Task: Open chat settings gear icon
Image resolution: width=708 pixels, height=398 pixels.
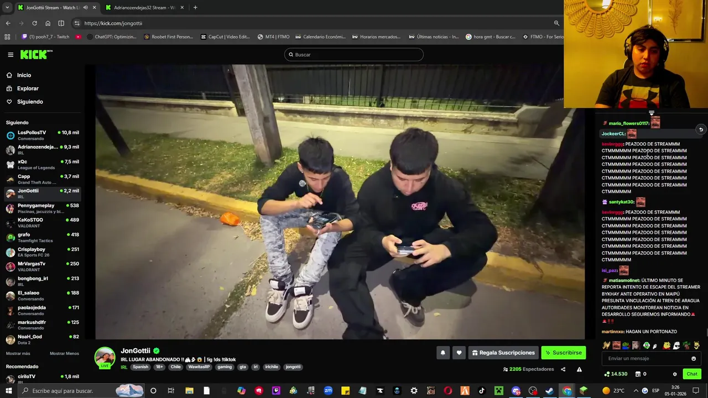Action: pos(675,374)
